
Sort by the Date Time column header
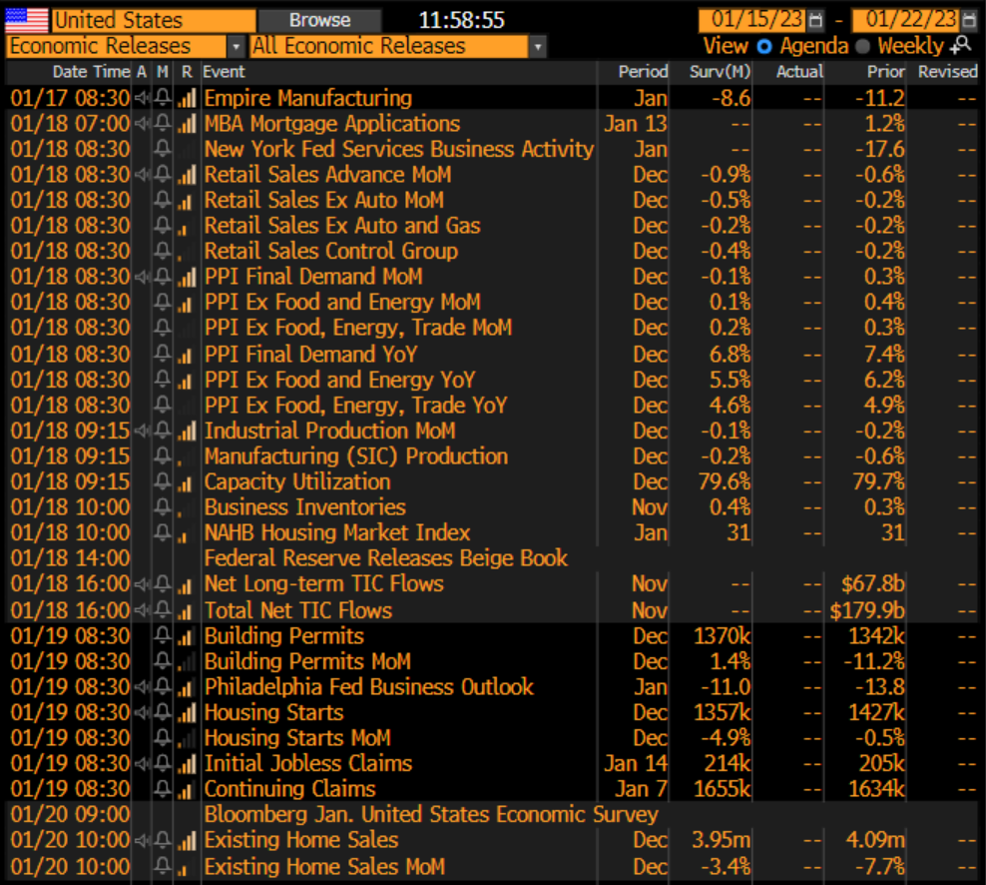click(x=92, y=72)
